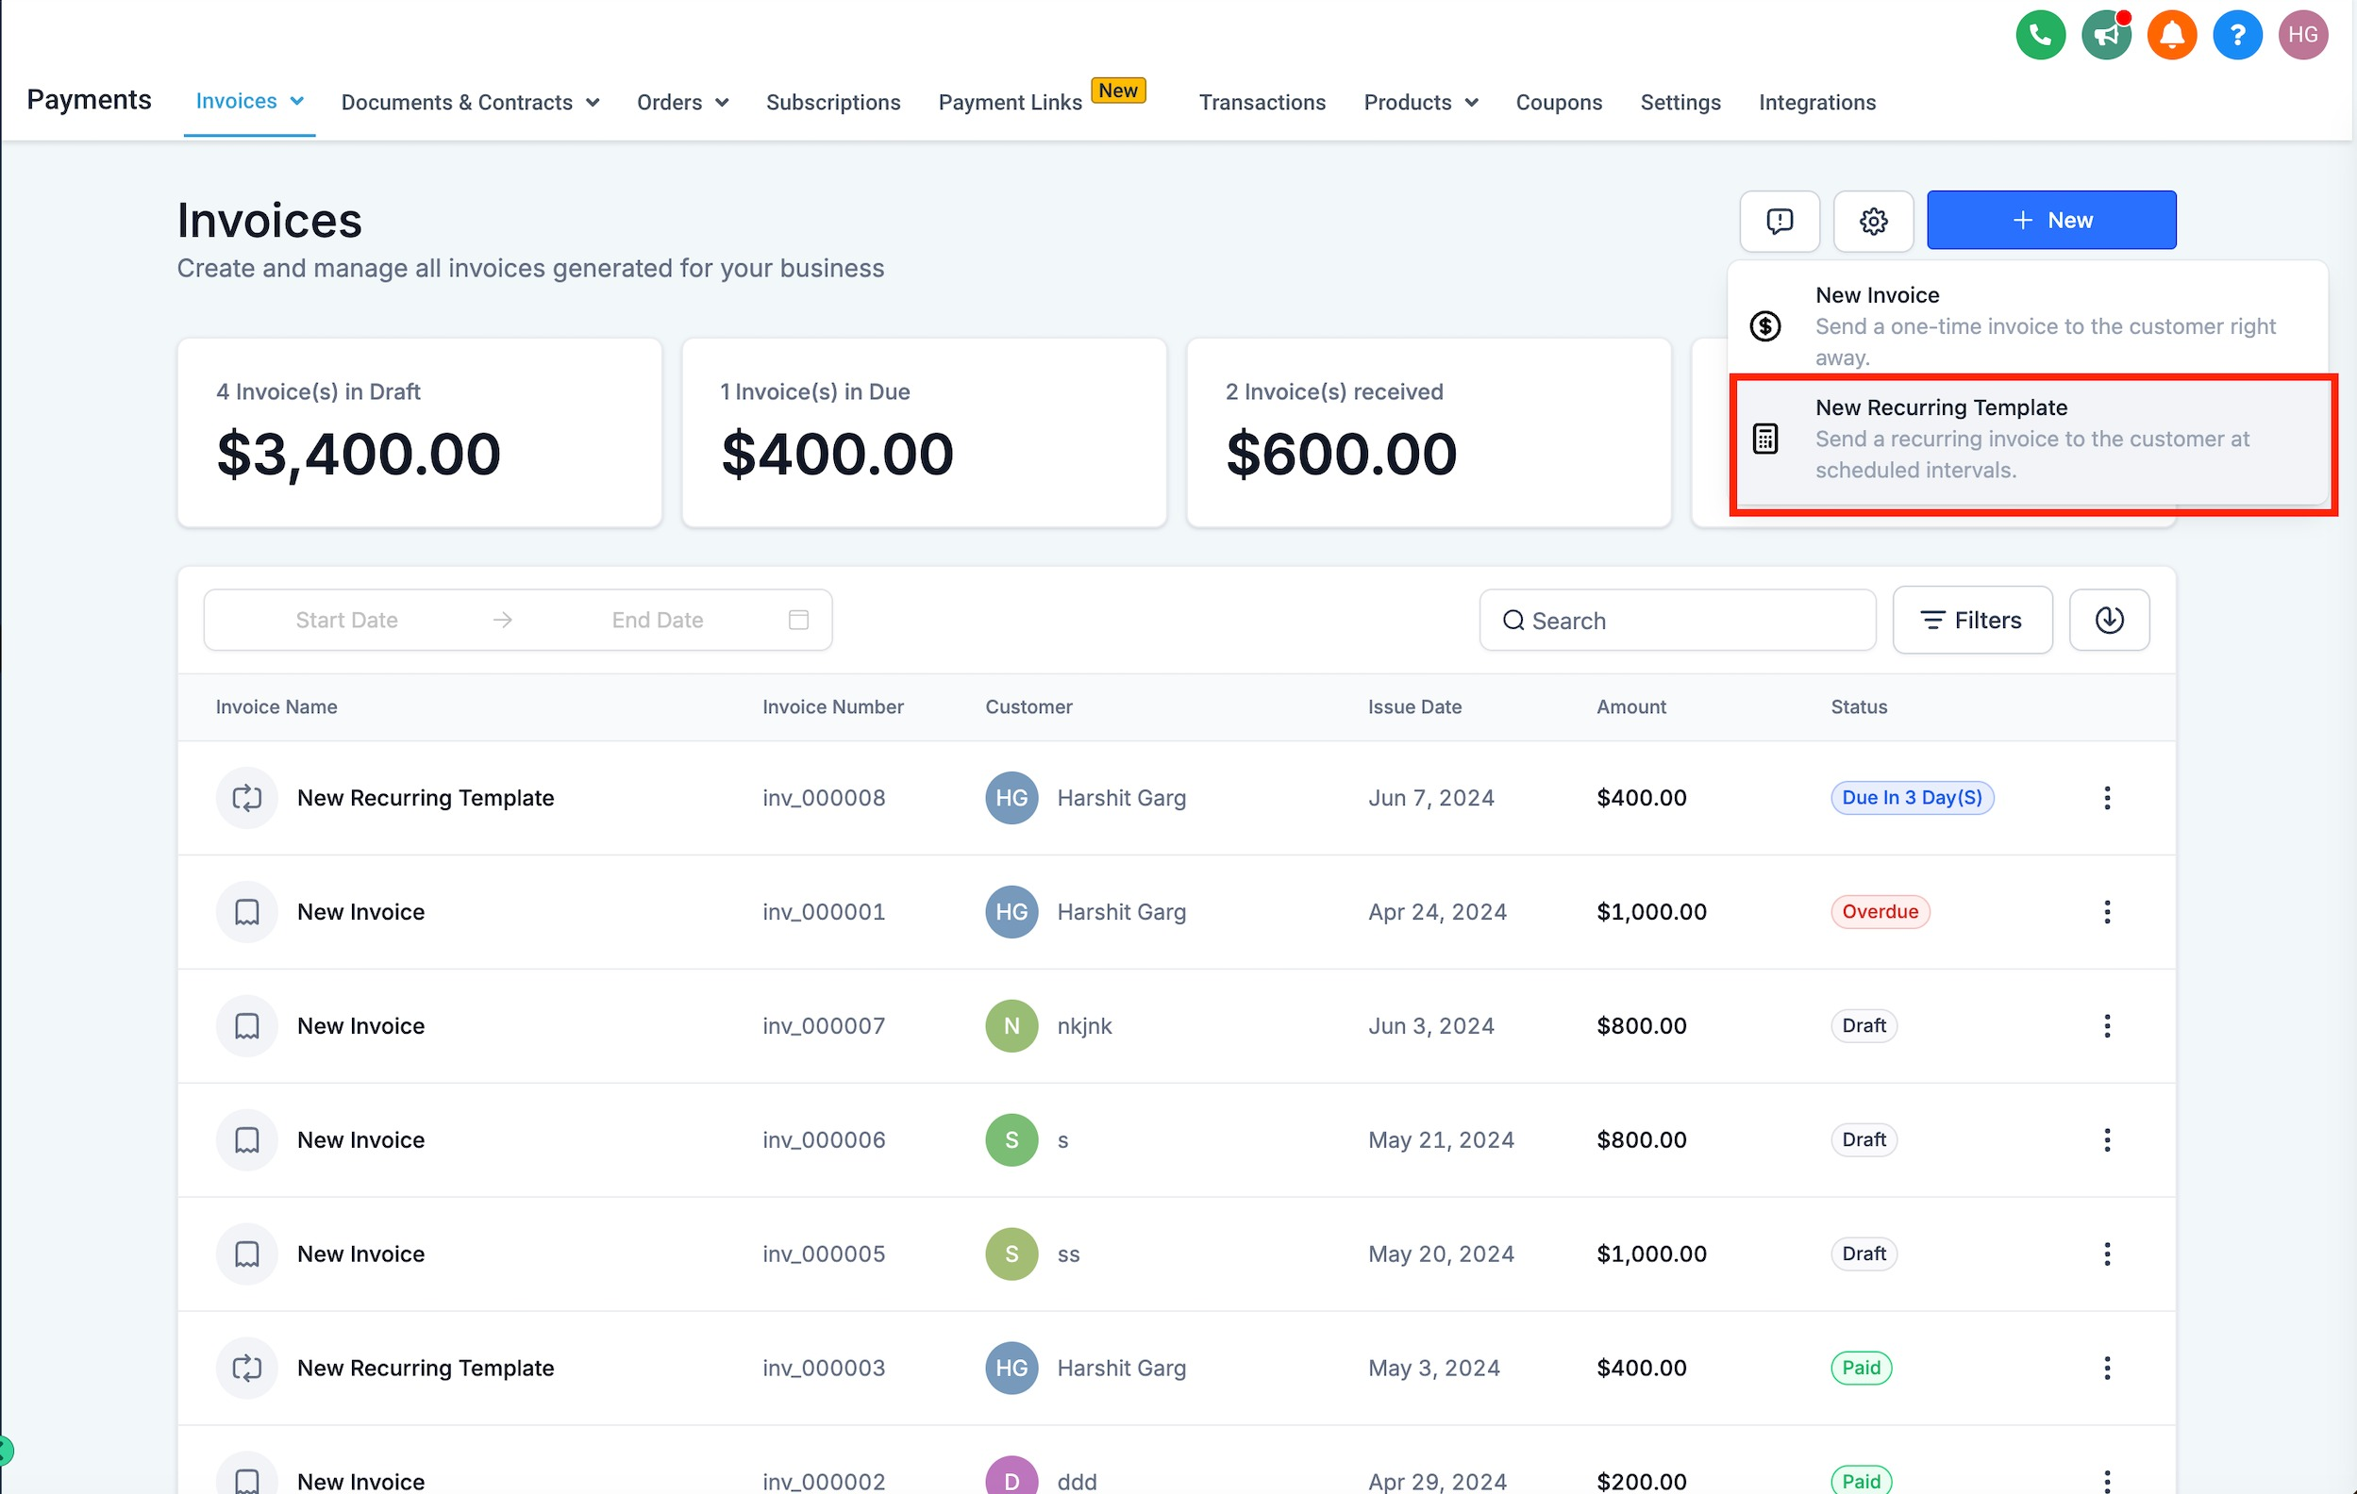The width and height of the screenshot is (2357, 1494).
Task: Open the feedback message icon button
Action: (x=1779, y=220)
